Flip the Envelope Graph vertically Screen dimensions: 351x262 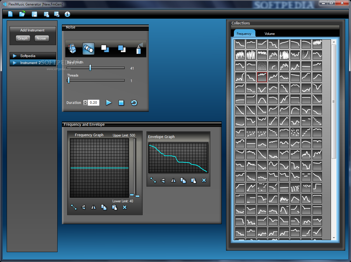pyautogui.click(x=163, y=180)
